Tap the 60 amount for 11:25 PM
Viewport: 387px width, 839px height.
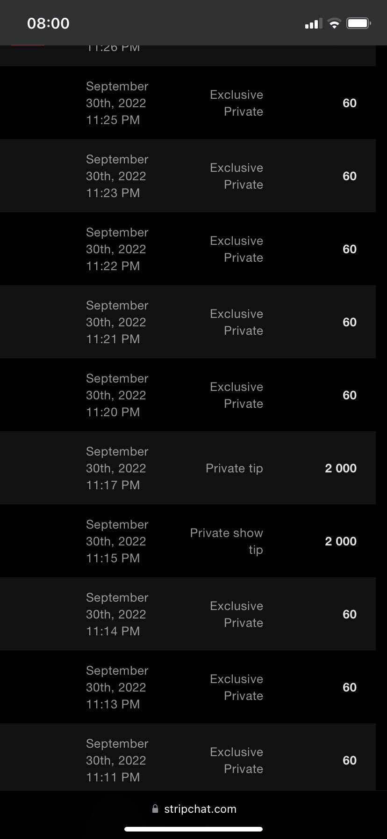click(349, 103)
